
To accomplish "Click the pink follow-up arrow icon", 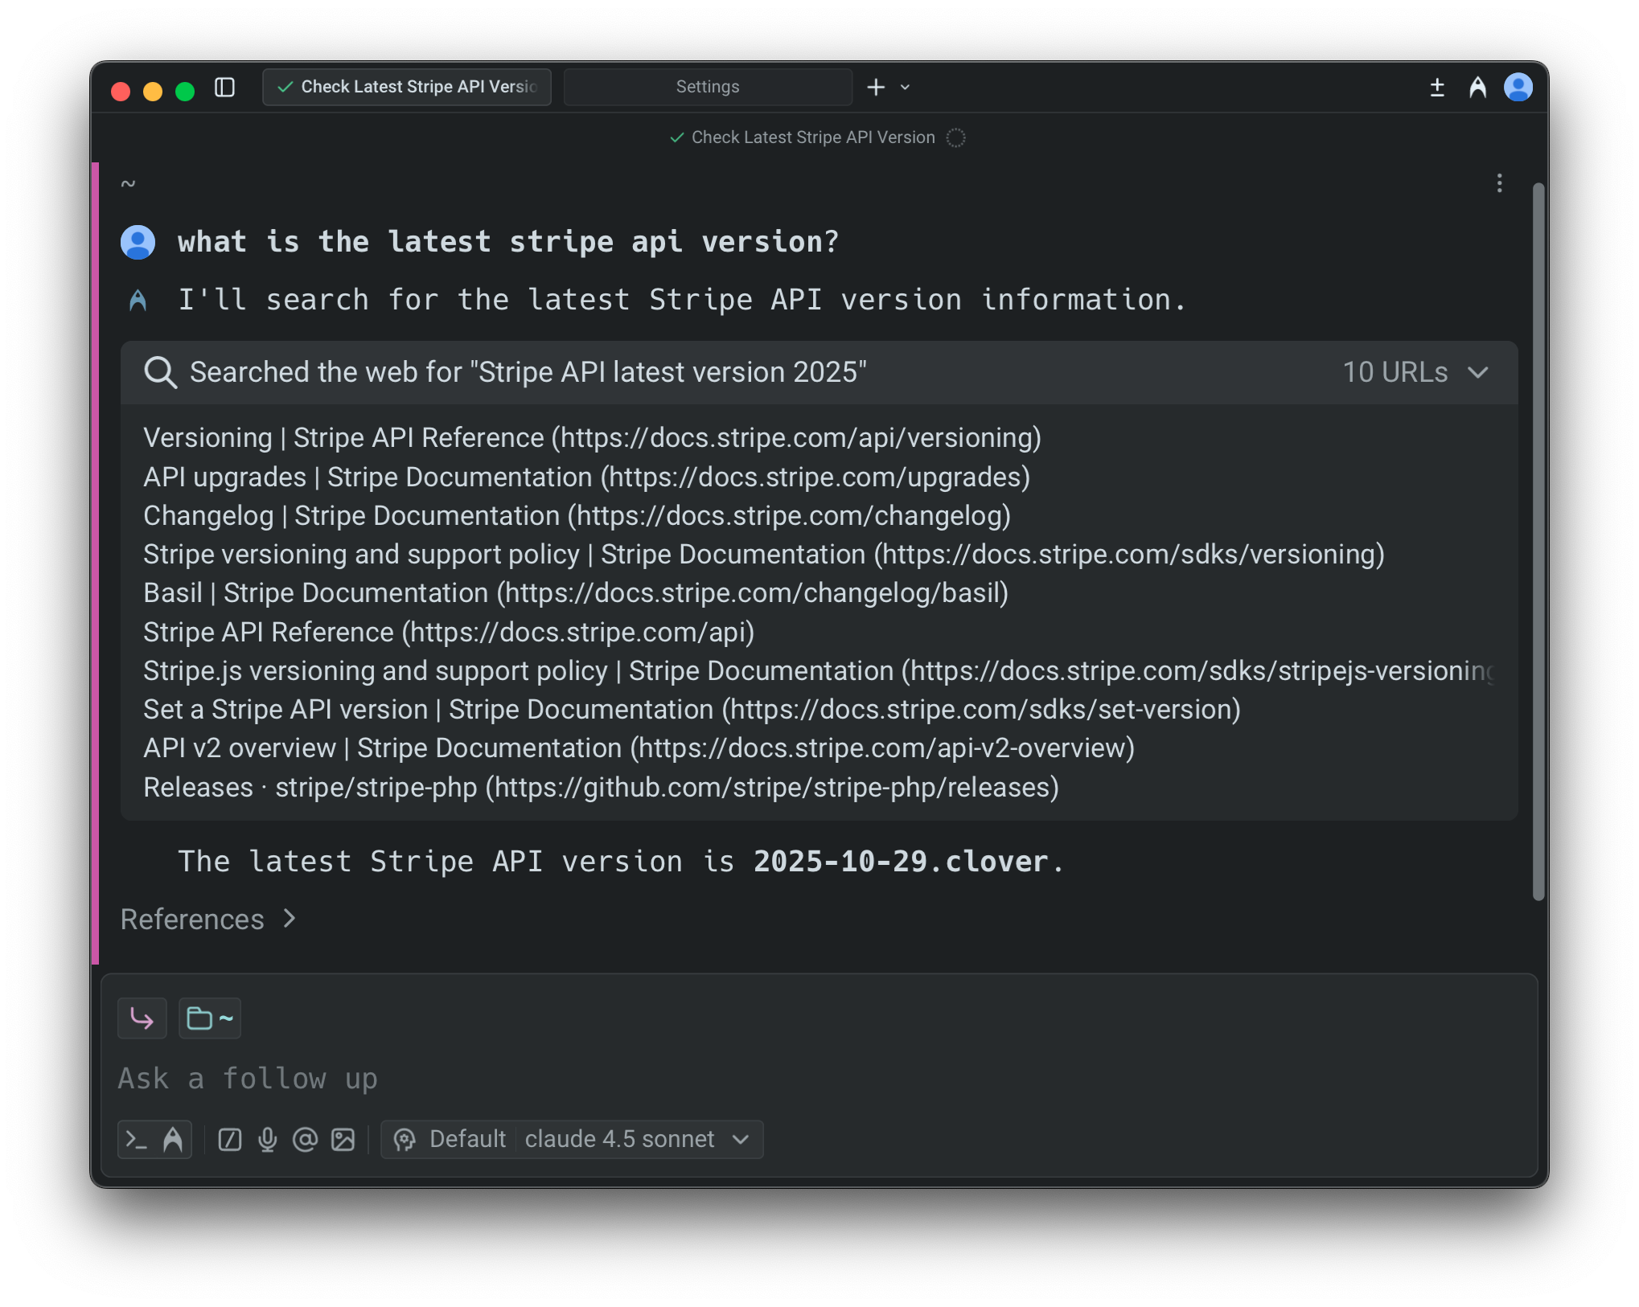I will coord(142,1018).
